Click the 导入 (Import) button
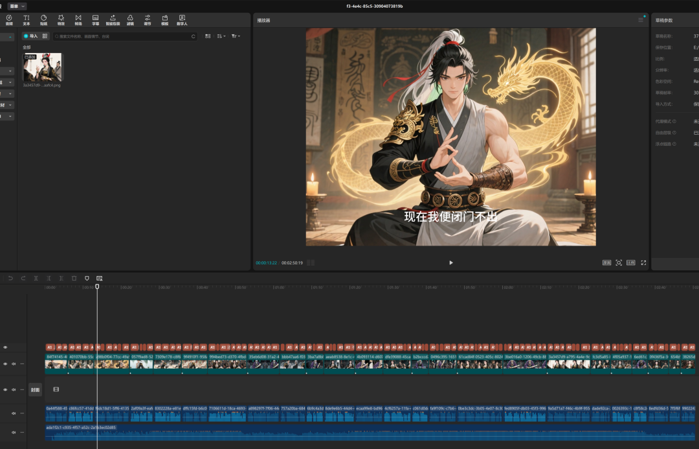The height and width of the screenshot is (449, 699). click(x=30, y=36)
